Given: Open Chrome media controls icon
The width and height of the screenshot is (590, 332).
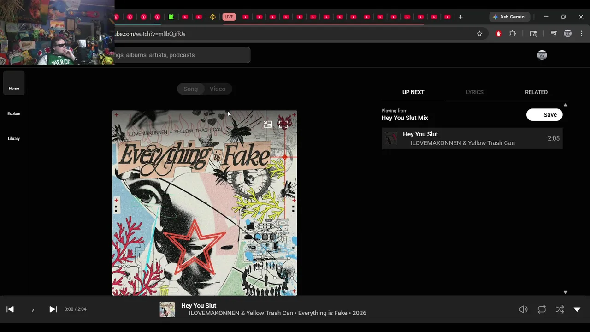Looking at the screenshot, I should (554, 34).
